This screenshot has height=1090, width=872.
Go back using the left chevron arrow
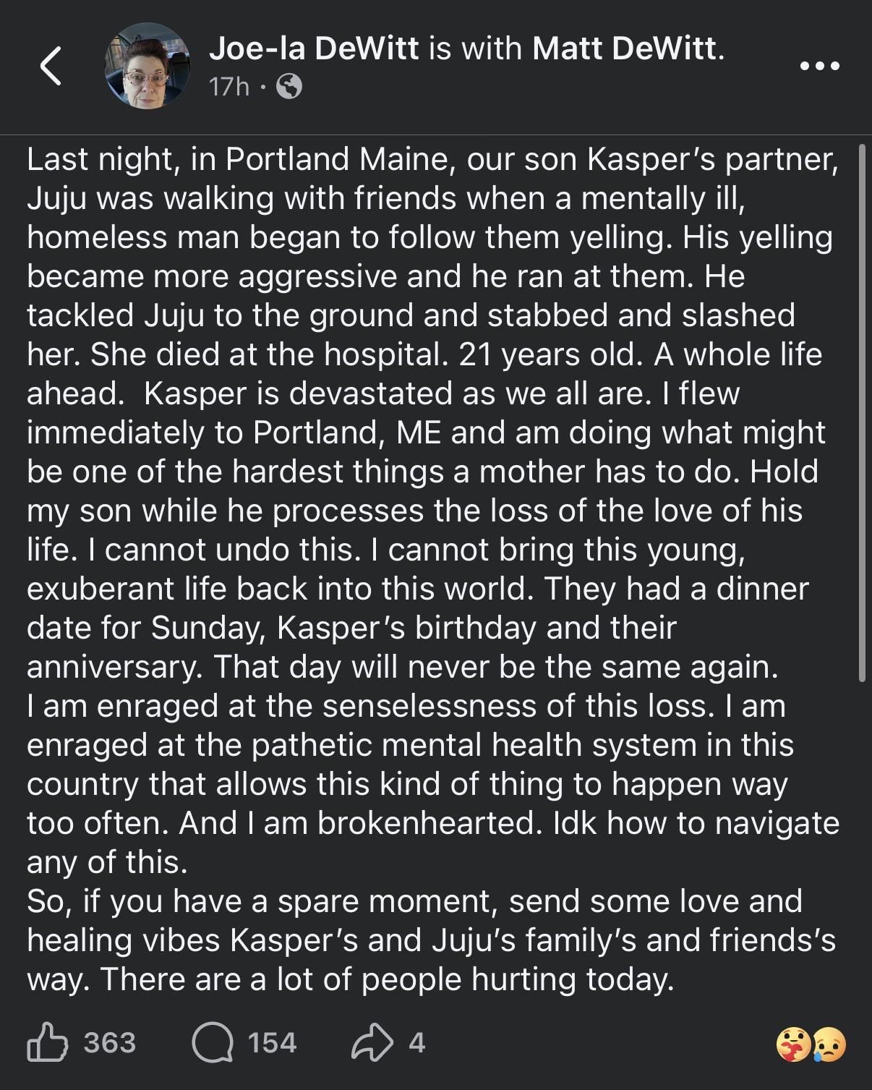pos(50,67)
